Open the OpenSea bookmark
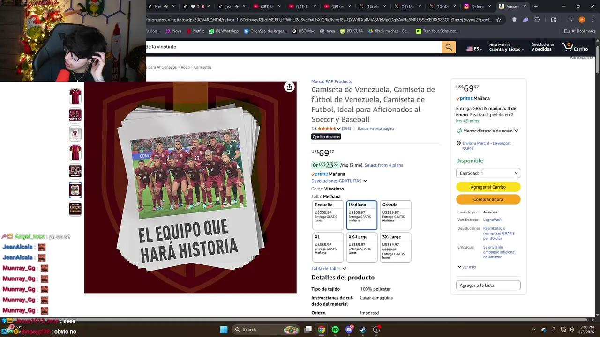Image resolution: width=600 pixels, height=337 pixels. coord(265,31)
